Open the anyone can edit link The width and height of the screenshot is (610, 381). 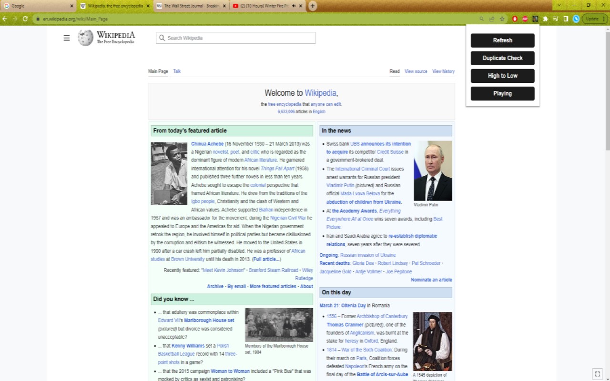(x=326, y=104)
